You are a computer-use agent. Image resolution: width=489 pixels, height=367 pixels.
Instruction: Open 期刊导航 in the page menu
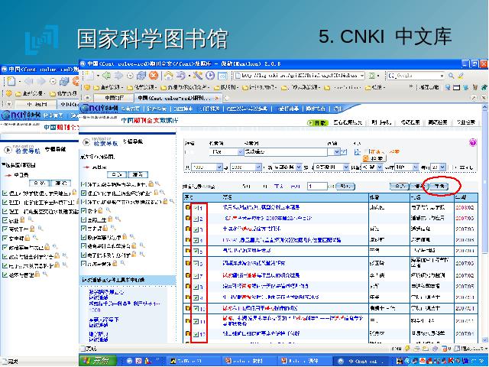click(x=381, y=122)
